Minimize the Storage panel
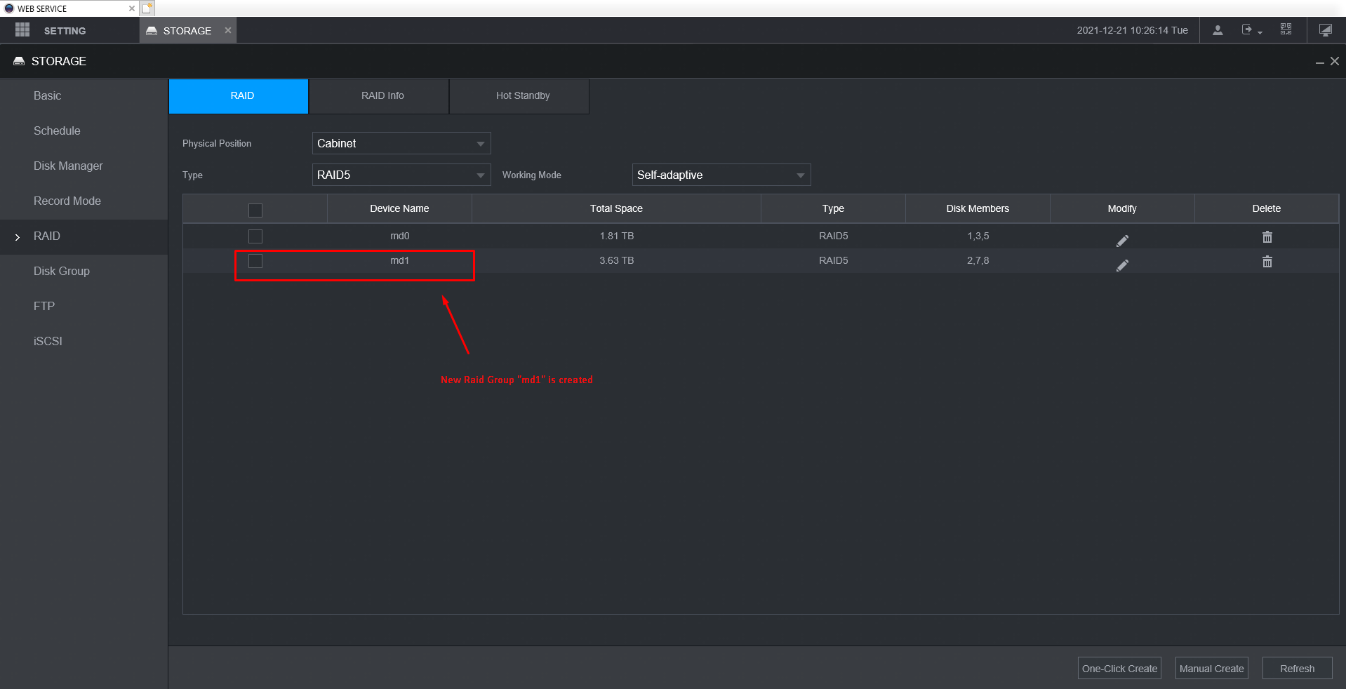The image size is (1346, 689). (1319, 62)
